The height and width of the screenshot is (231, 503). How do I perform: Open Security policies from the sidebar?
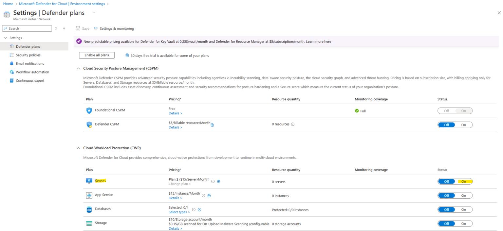point(28,55)
